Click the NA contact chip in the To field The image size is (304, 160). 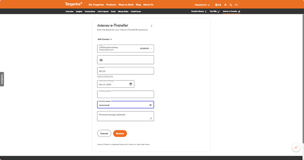(101, 60)
